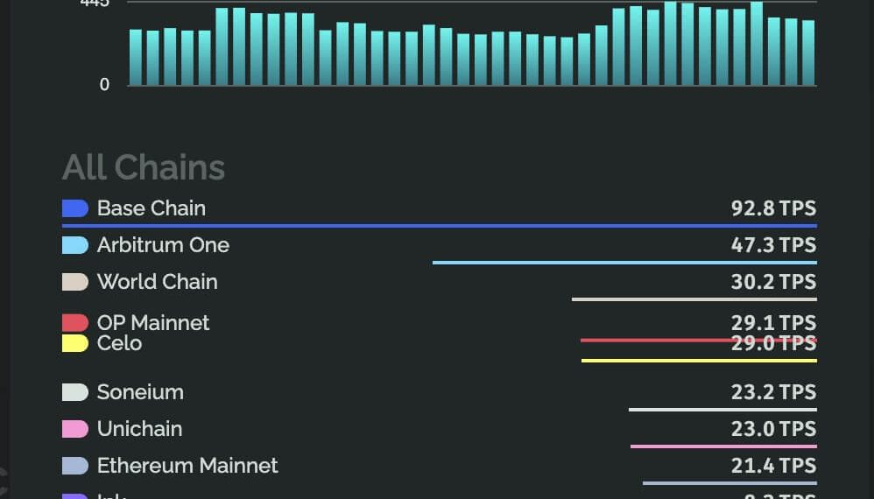Select the Unichain label
Screen dimensions: 874x499
[139, 429]
